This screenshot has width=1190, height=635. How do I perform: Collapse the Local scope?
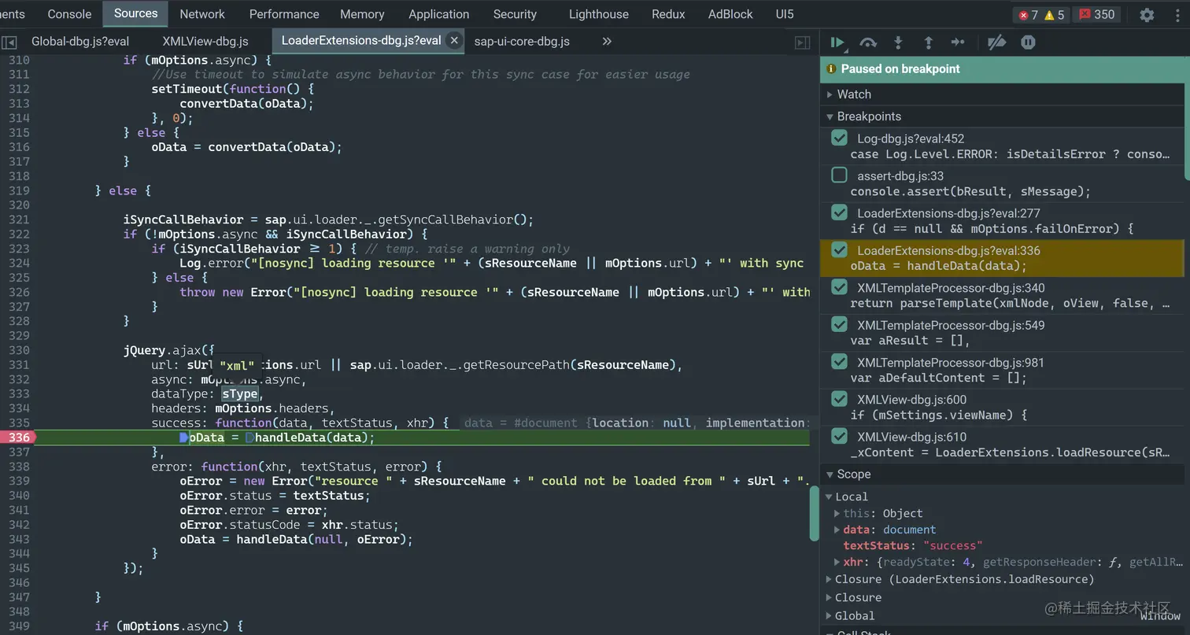(x=829, y=497)
